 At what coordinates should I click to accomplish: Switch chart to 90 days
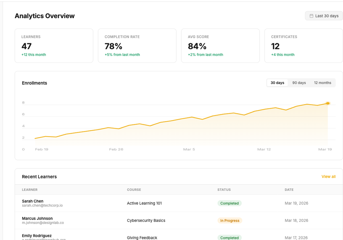[299, 83]
